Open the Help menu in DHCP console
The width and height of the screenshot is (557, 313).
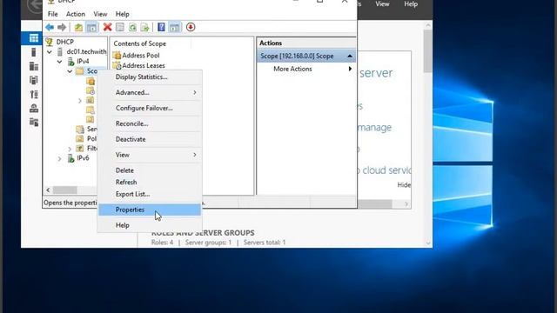[122, 14]
